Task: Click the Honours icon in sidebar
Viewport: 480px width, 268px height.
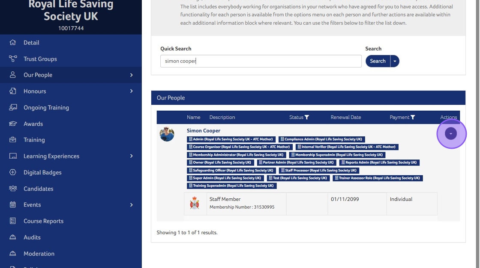Action: point(12,91)
